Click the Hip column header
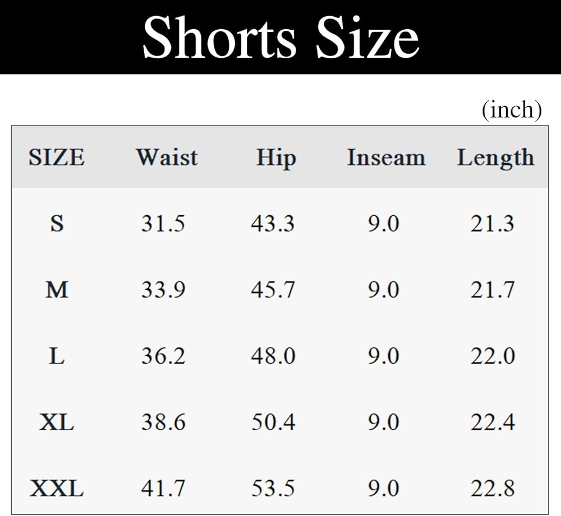This screenshot has height=516, width=561. pos(276,157)
